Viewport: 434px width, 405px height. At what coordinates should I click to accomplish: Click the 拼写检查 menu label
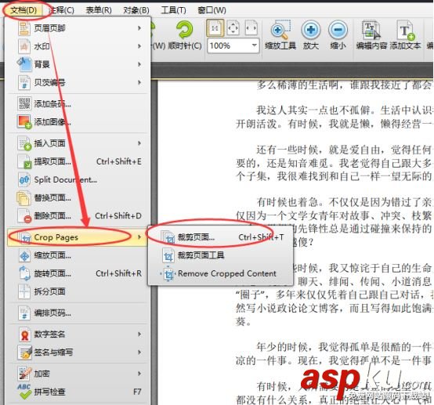click(49, 392)
